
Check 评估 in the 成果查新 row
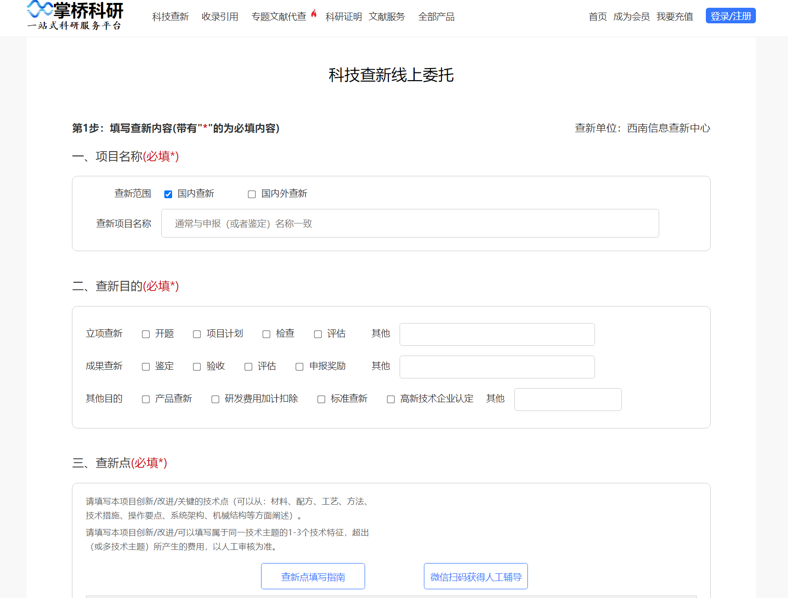point(248,367)
